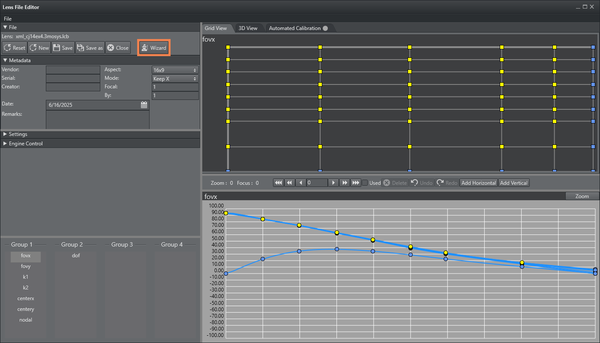This screenshot has width=600, height=343.
Task: Toggle the Automated Calibration status indicator
Action: pos(325,28)
